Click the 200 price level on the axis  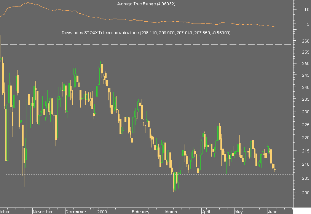pyautogui.click(x=306, y=193)
